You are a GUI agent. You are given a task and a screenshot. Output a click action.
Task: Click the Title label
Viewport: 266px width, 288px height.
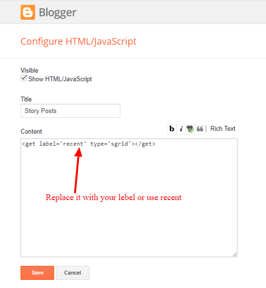[26, 99]
